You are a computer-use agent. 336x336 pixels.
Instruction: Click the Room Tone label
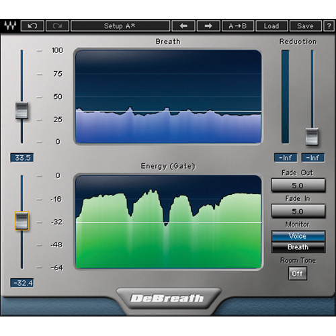298,261
